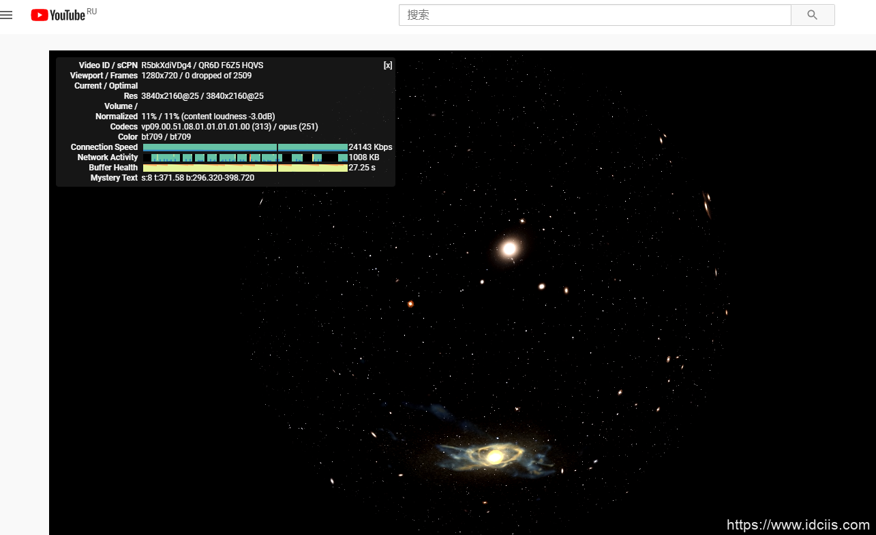This screenshot has height=535, width=876.
Task: Focus the search input field
Action: coord(594,15)
